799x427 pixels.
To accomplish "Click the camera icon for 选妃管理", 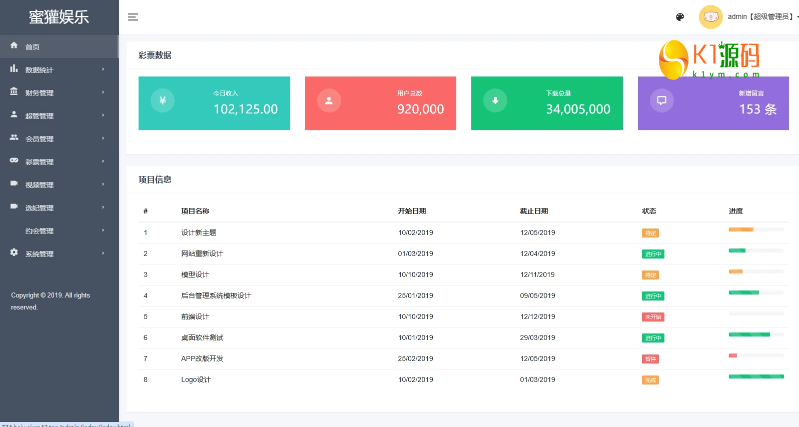I will 14,206.
